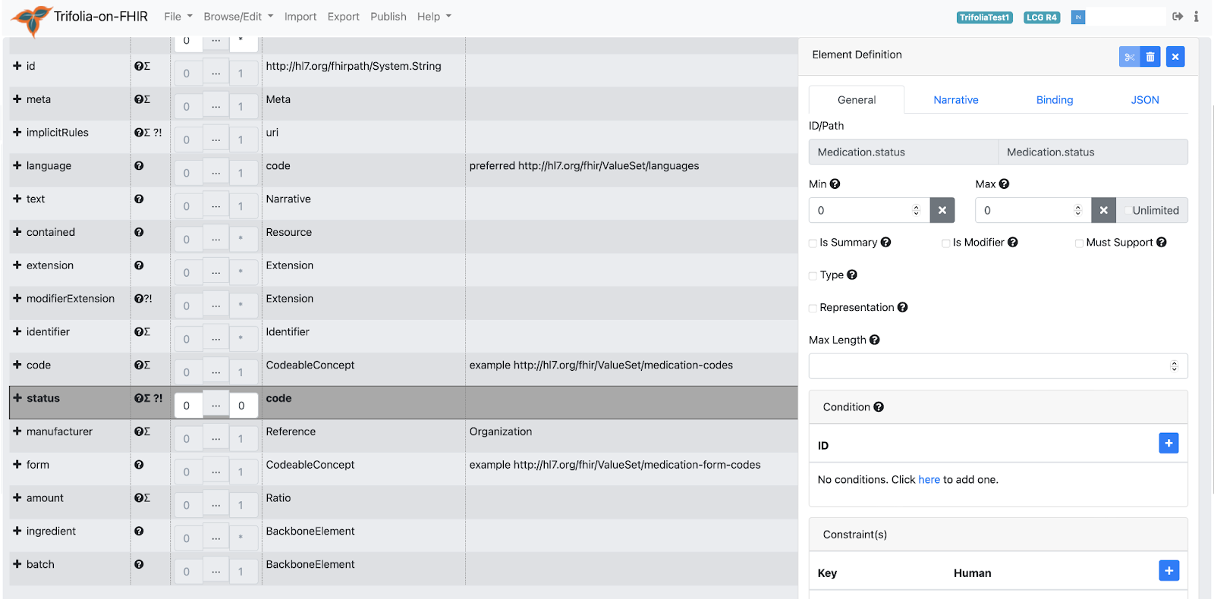Click the 'here' link to add condition
Image resolution: width=1214 pixels, height=599 pixels.
929,480
